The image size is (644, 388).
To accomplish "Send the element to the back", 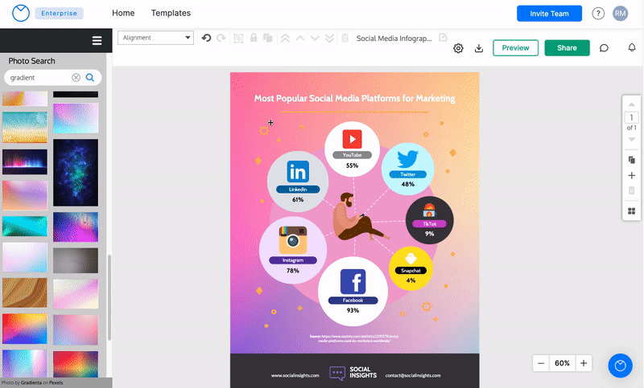I will pos(329,38).
